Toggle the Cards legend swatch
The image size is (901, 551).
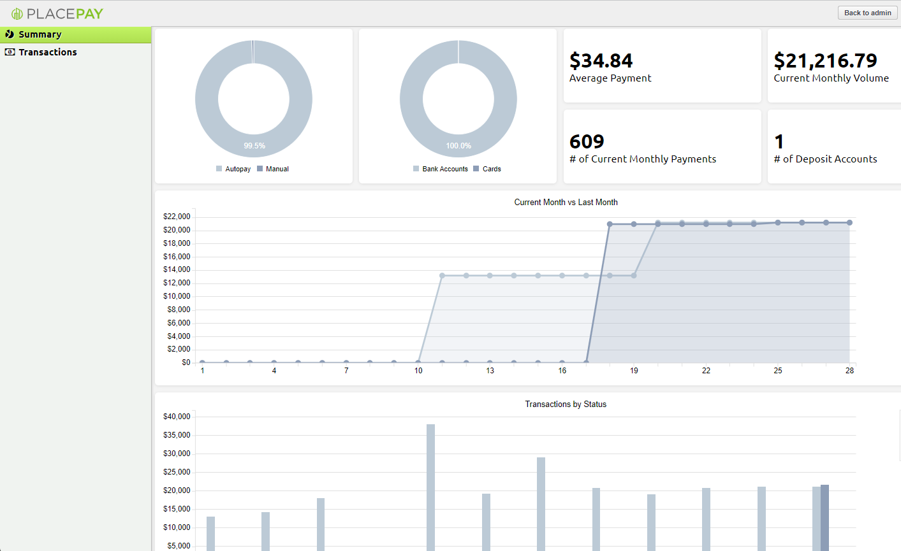476,169
